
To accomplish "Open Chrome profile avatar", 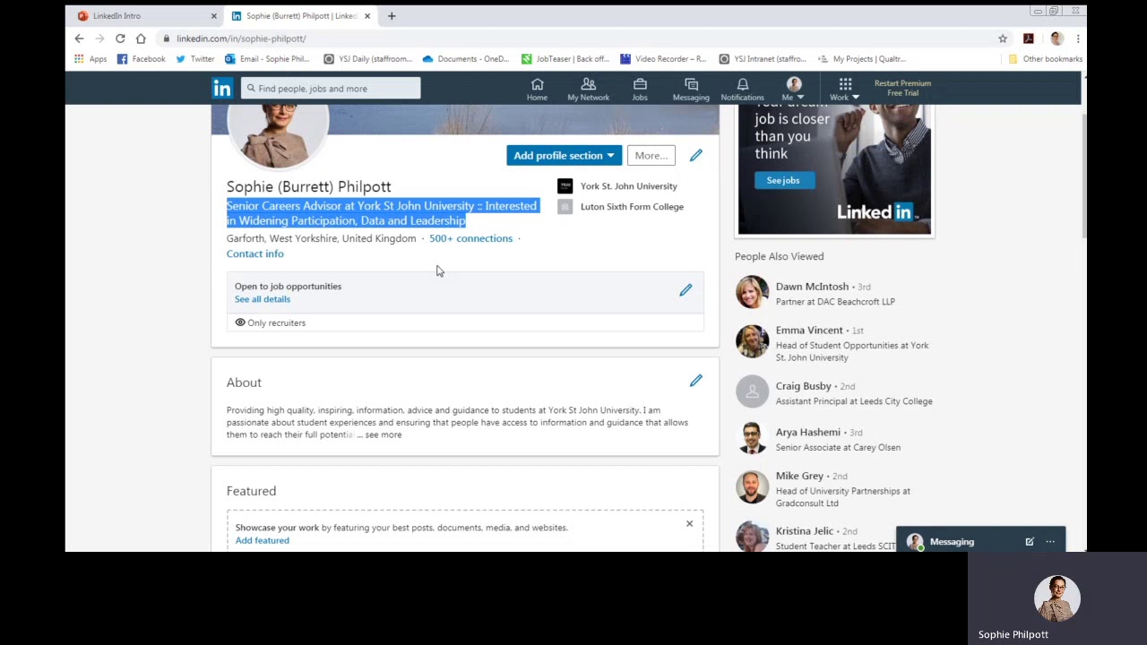I will click(x=1056, y=39).
